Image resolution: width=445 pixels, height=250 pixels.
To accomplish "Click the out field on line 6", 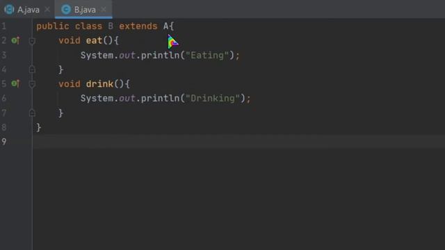I will pos(127,99).
